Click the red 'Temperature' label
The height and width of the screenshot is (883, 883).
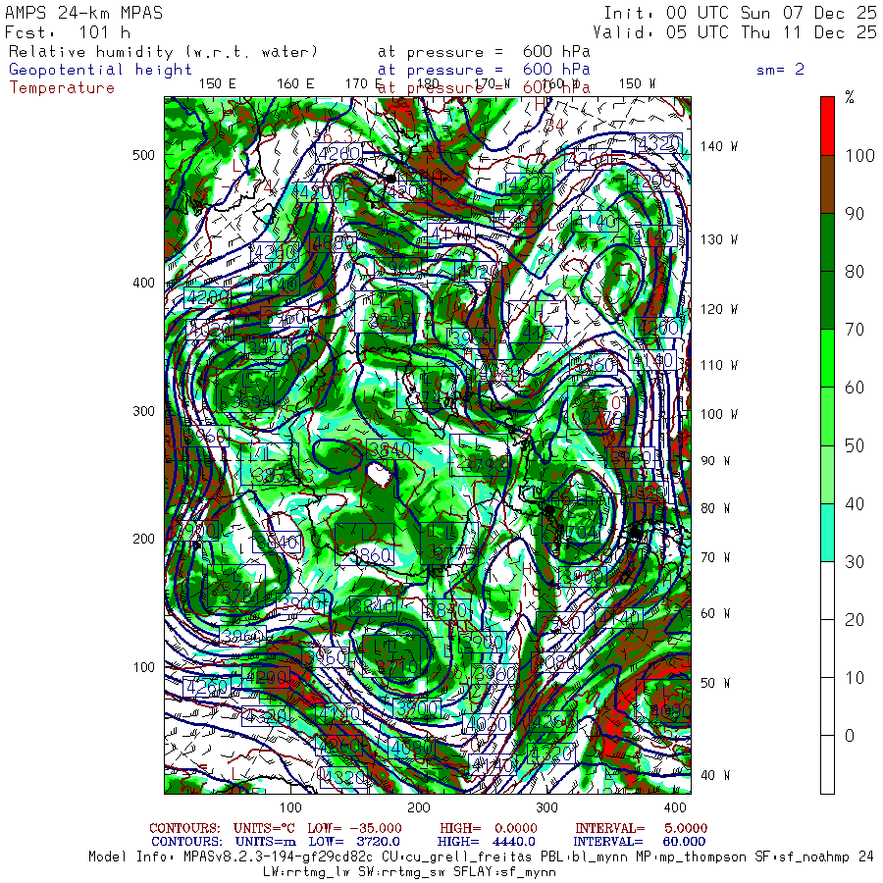pos(62,88)
